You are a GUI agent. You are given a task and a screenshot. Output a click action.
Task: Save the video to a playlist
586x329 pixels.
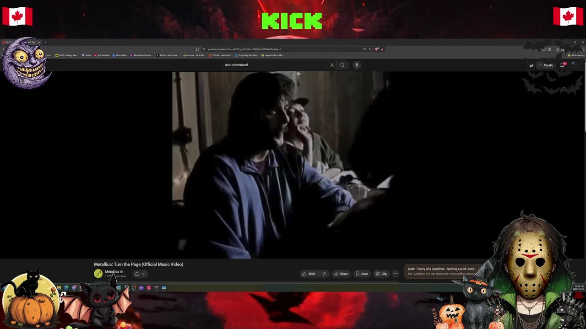(362, 274)
